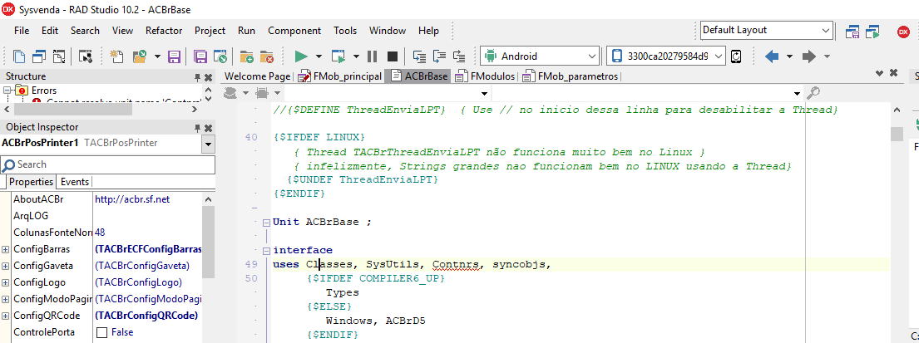Screen dimensions: 919x343
Task: Select the Properties tab in Object Inspector
Action: tap(31, 181)
